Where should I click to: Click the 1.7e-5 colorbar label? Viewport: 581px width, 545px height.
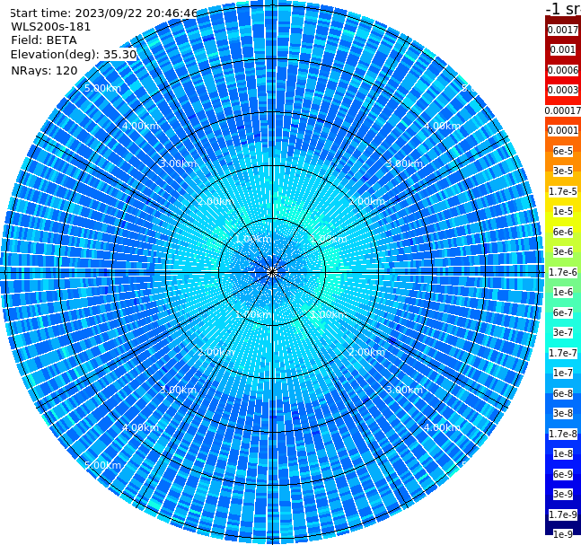tap(563, 191)
